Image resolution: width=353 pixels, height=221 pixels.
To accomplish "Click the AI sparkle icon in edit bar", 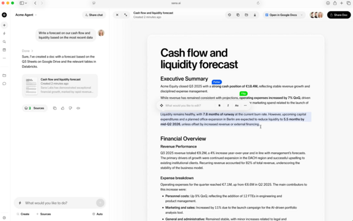I will pos(162,105).
